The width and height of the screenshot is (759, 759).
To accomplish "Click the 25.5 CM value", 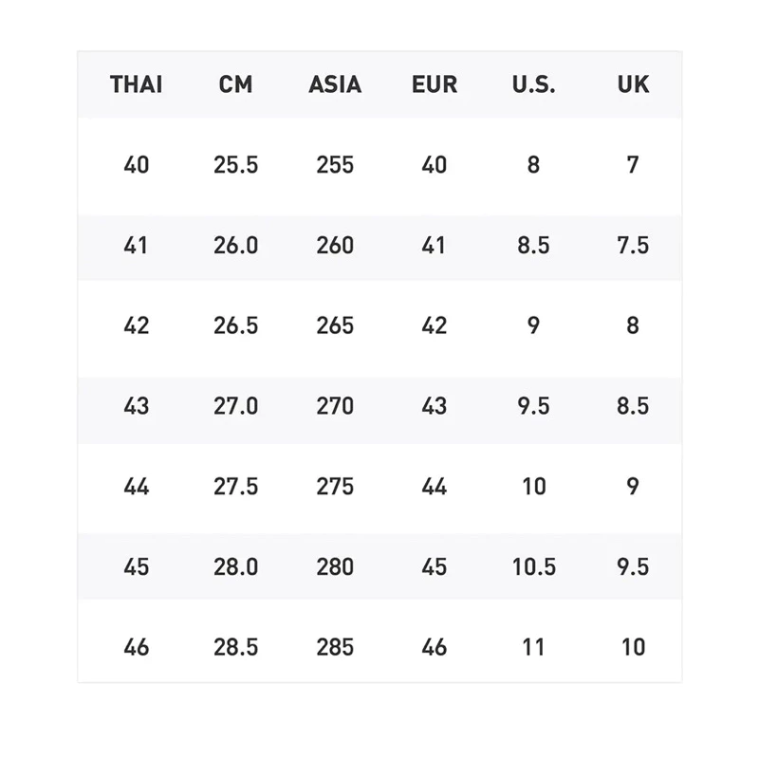I will pos(235,165).
